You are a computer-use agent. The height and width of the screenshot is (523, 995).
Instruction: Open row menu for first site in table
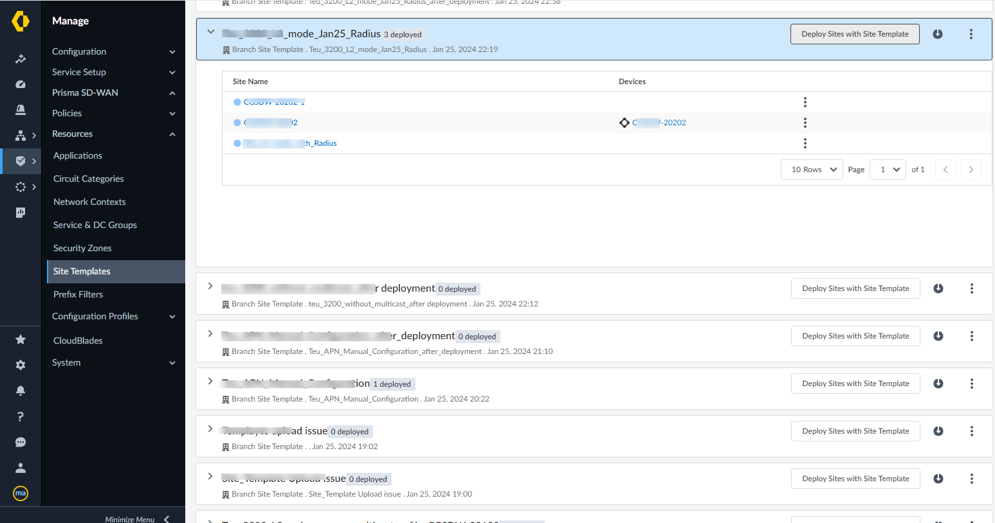(x=805, y=102)
